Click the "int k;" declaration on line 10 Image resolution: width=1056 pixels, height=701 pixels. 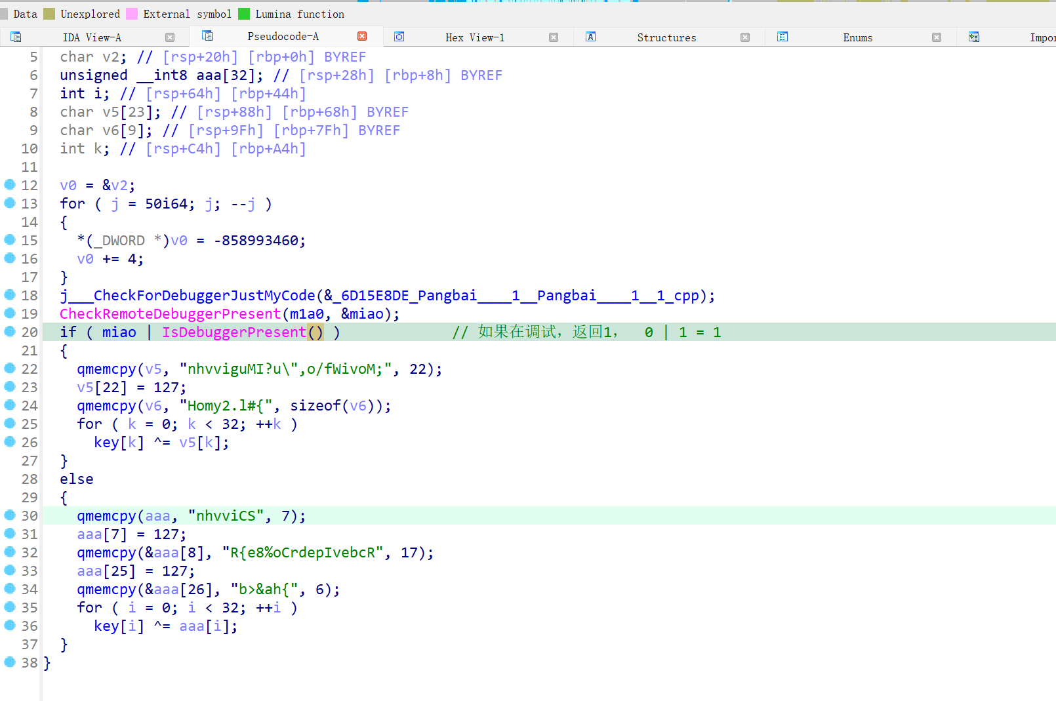click(85, 149)
